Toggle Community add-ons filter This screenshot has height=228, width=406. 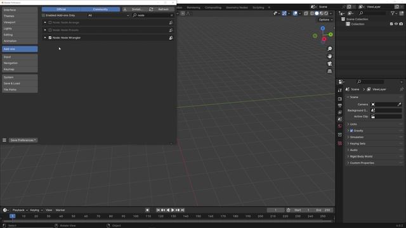(100, 9)
